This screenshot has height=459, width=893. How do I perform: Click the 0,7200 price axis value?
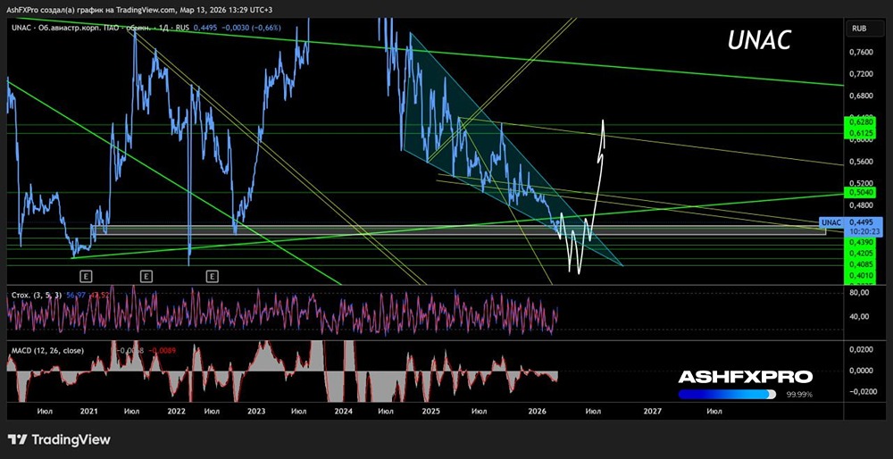[x=860, y=75]
